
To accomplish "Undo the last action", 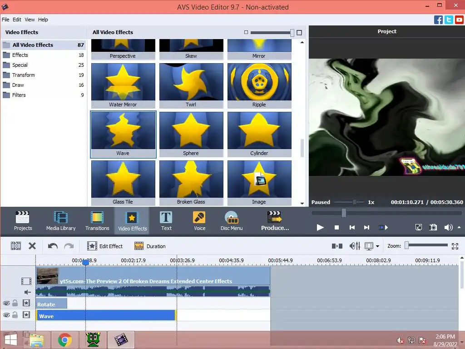I will (53, 246).
